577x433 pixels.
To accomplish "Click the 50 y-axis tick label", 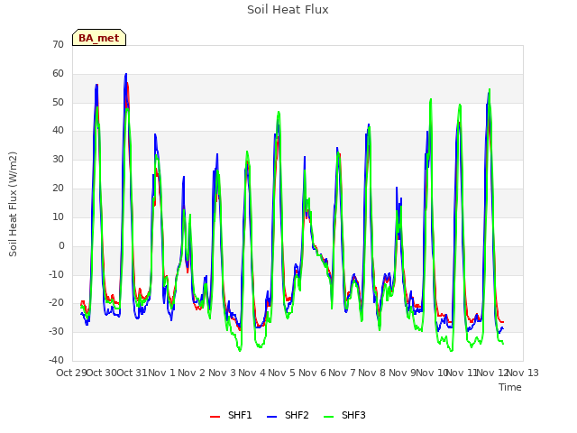I will pos(58,102).
